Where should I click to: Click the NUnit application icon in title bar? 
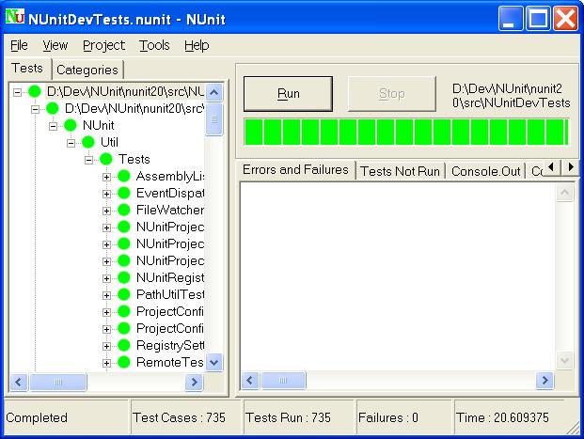click(15, 17)
